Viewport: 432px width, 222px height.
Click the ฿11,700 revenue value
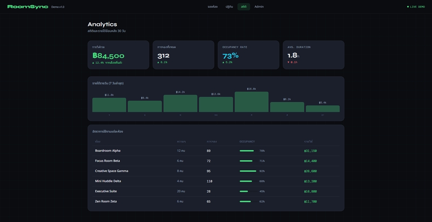tap(310, 201)
